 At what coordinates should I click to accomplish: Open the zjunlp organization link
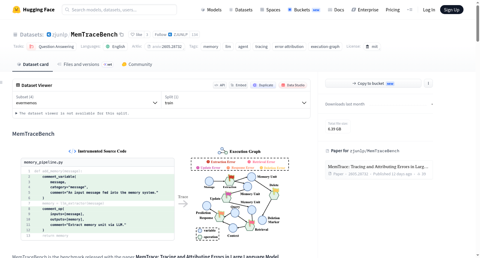tap(60, 34)
